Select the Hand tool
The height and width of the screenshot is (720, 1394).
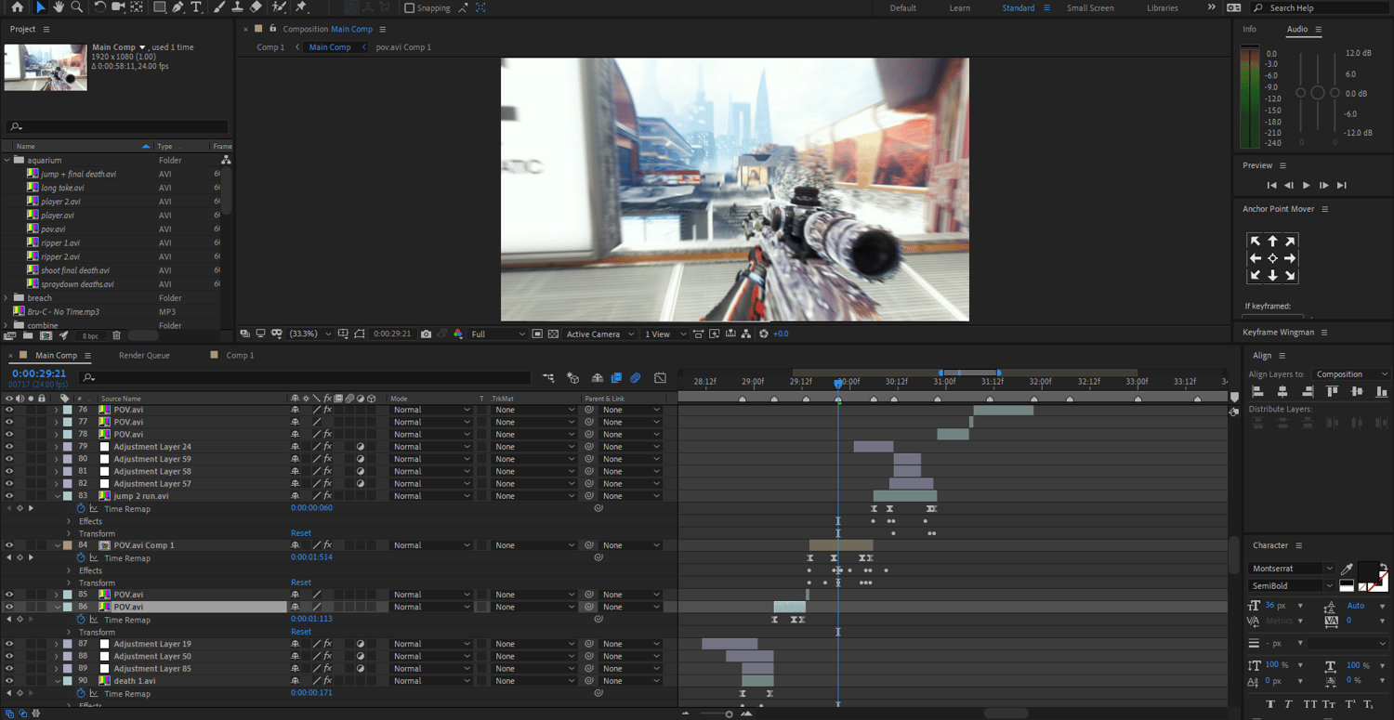[x=59, y=7]
